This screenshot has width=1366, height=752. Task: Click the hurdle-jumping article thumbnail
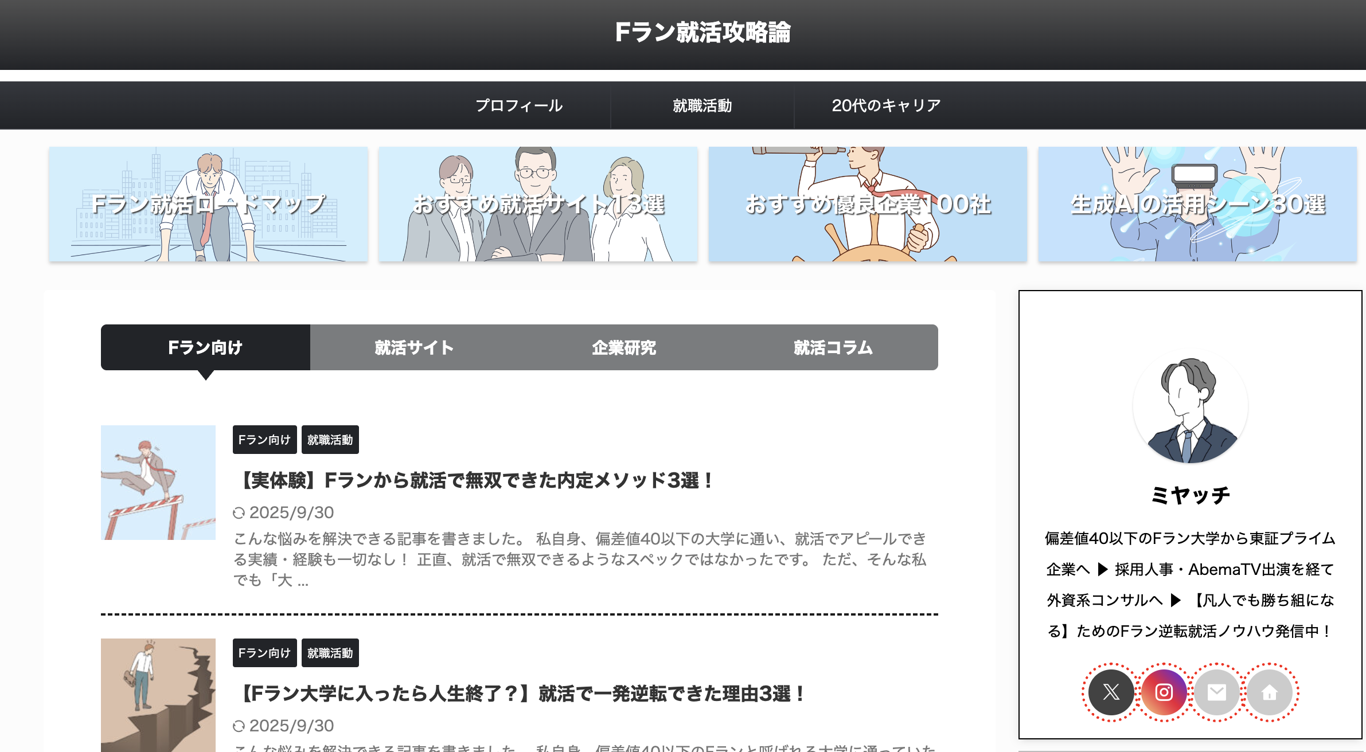pos(158,482)
